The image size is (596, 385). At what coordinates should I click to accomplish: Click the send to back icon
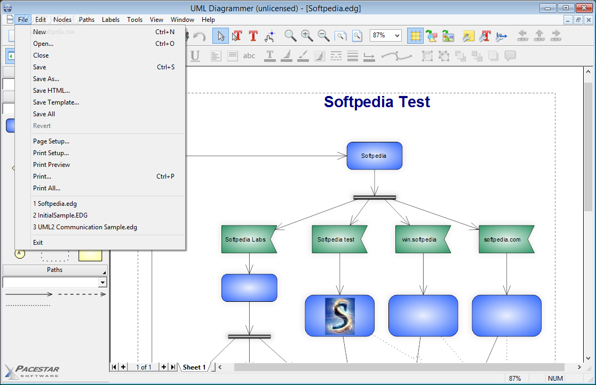(x=477, y=56)
